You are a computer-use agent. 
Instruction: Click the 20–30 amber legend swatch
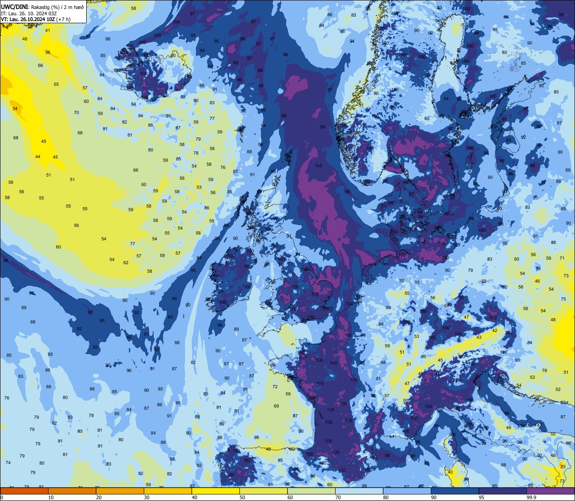pyautogui.click(x=120, y=491)
